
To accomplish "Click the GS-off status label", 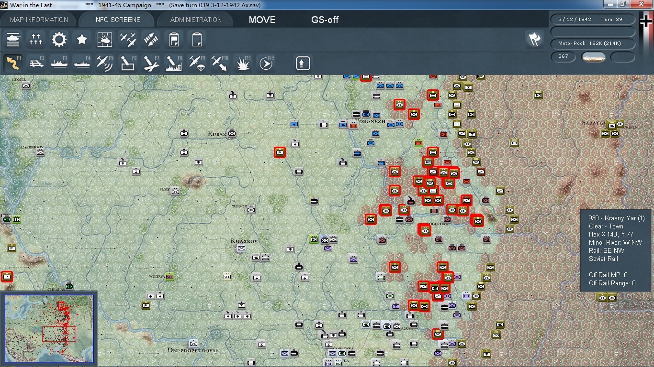I will 325,20.
